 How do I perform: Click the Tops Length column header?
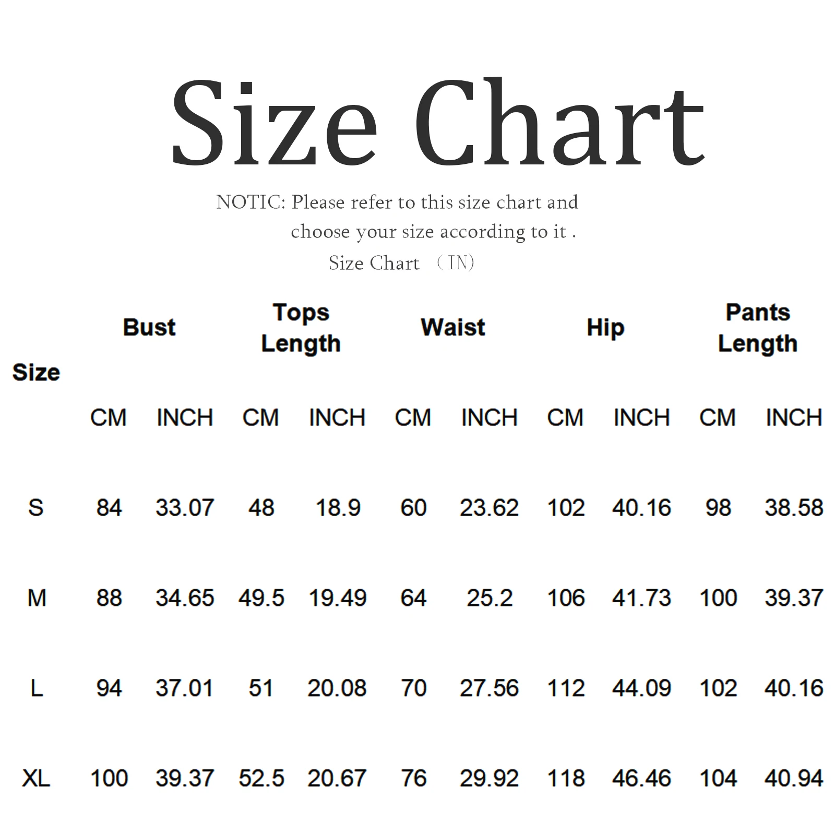pyautogui.click(x=301, y=328)
